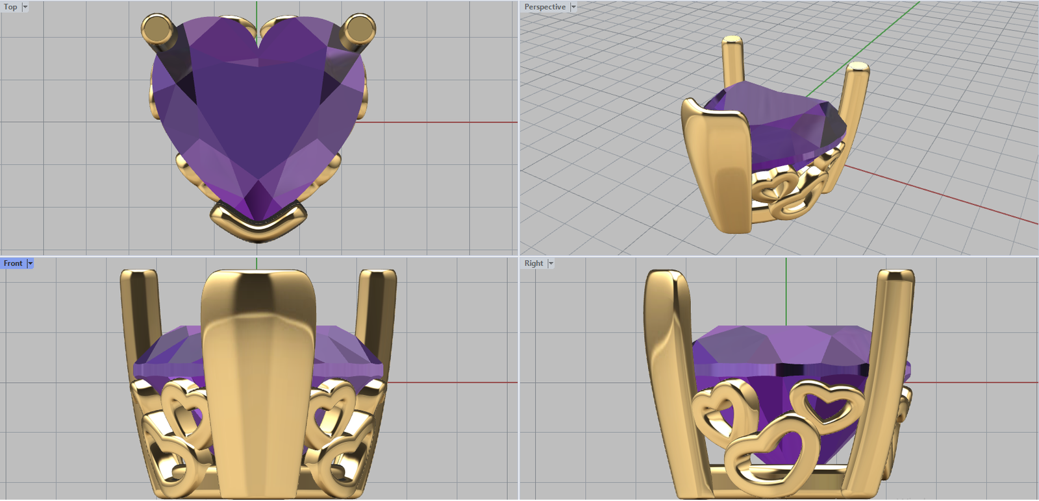
Task: Open the Top viewport dropdown arrow
Action: click(25, 7)
